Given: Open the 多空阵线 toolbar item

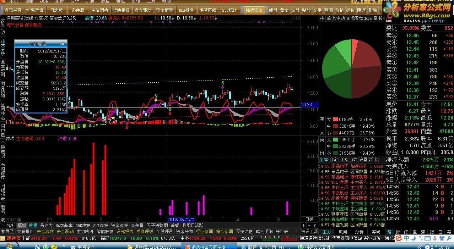Looking at the screenshot, I should tap(208, 10).
